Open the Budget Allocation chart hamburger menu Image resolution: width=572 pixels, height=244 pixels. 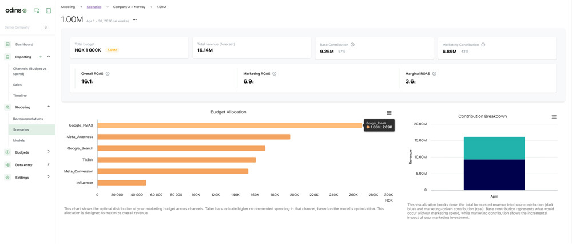tap(389, 113)
